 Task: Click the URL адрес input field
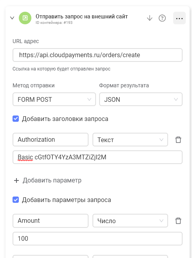[98, 55]
